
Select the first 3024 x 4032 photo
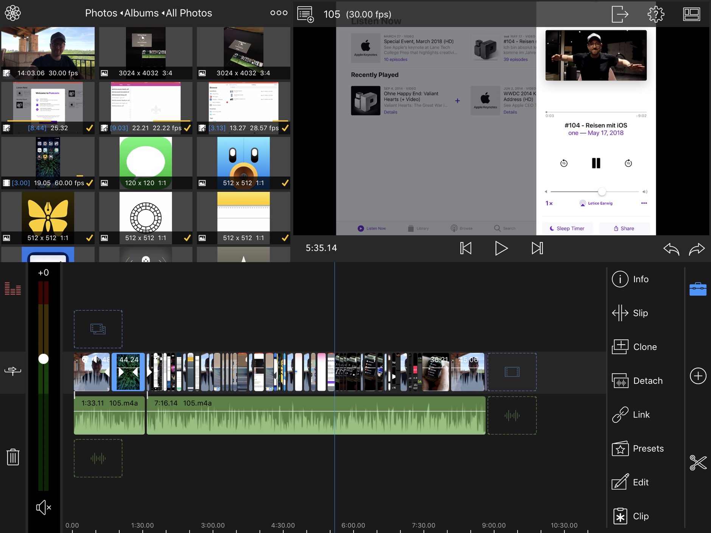click(146, 53)
